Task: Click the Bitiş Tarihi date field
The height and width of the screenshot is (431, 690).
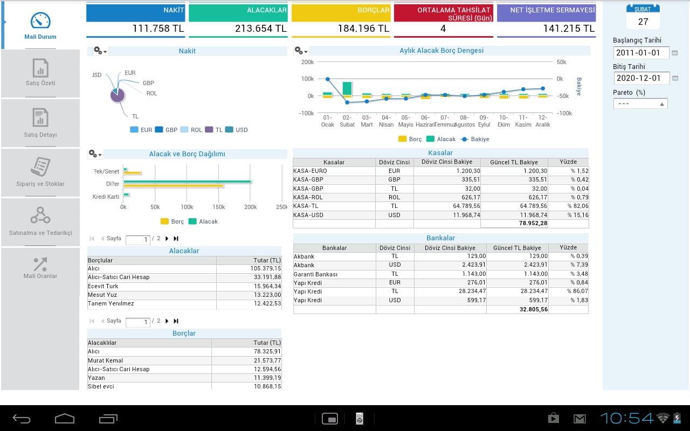Action: tap(641, 78)
